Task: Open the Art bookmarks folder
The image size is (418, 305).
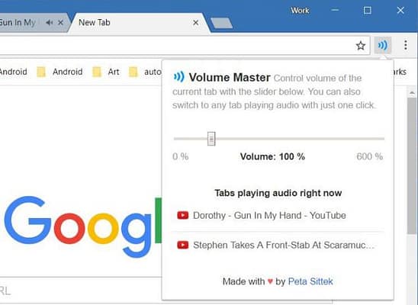Action: [105, 72]
